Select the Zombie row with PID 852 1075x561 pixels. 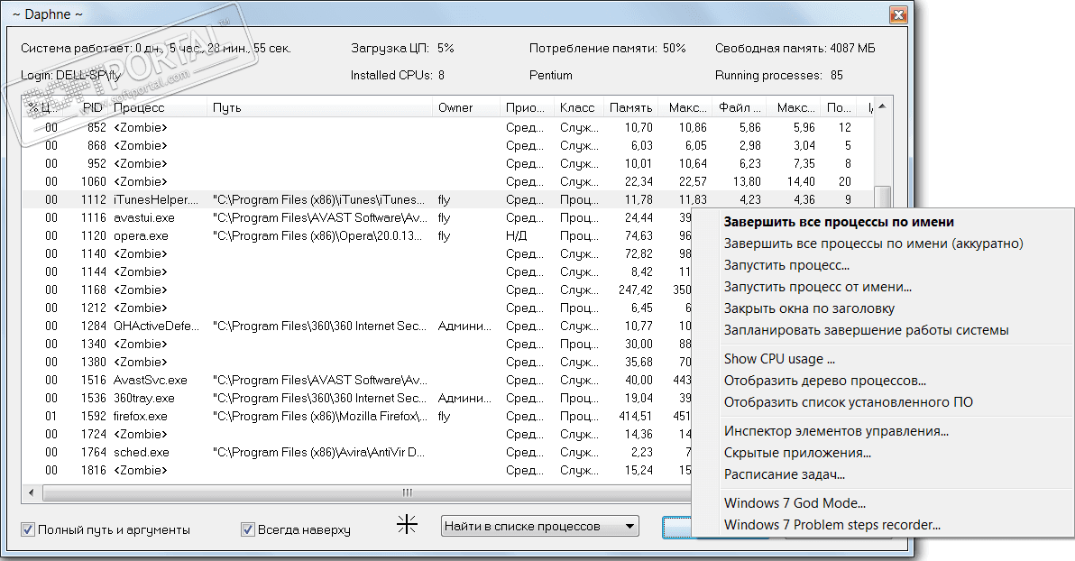point(448,127)
